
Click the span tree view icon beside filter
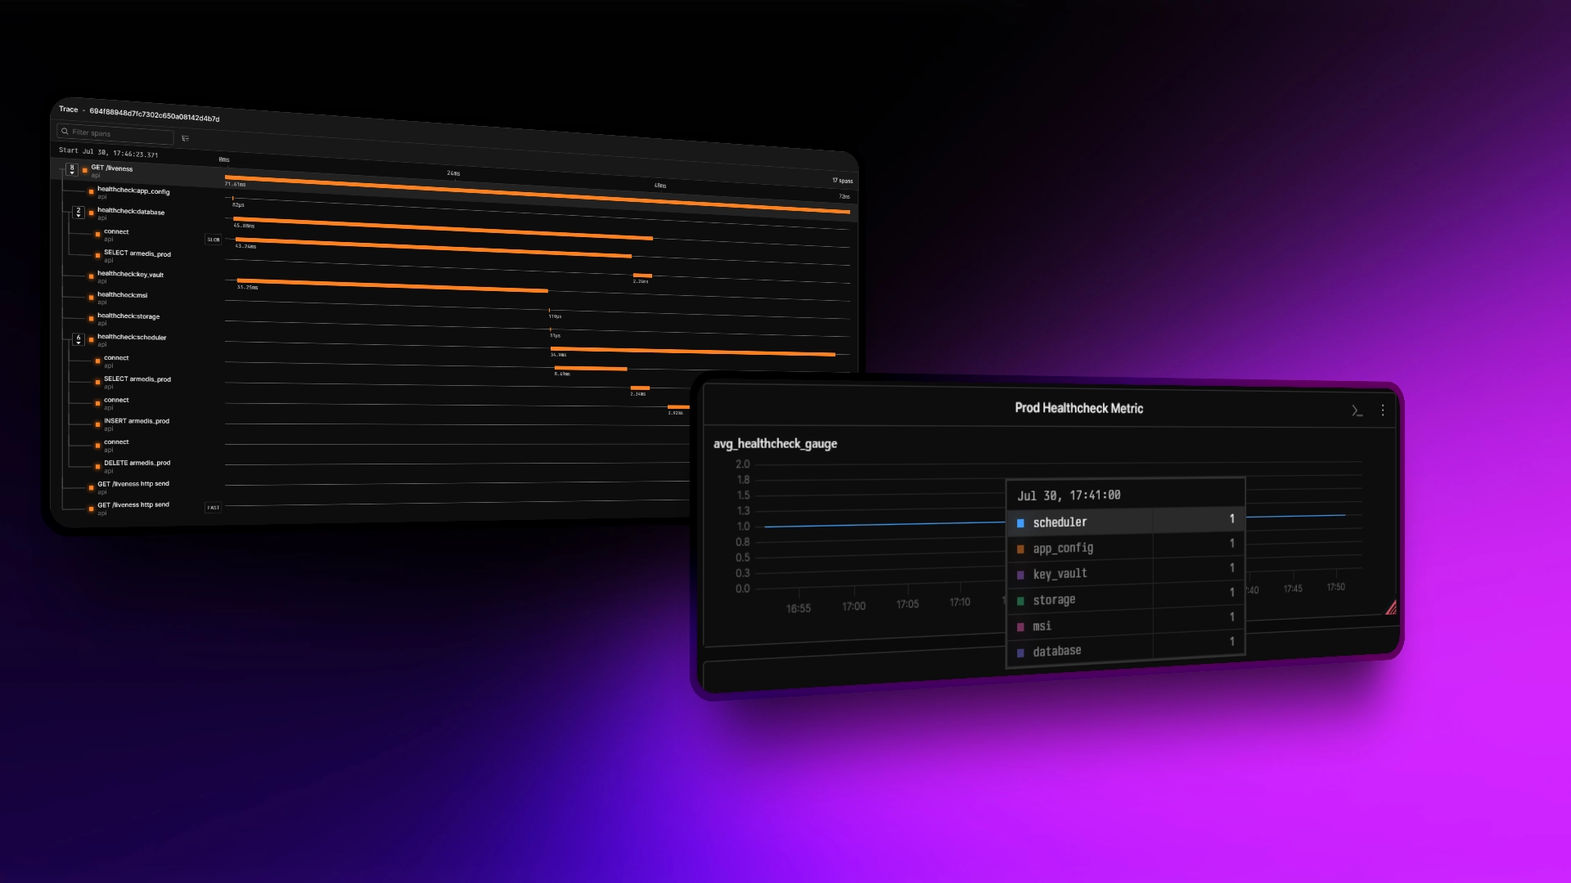click(186, 138)
